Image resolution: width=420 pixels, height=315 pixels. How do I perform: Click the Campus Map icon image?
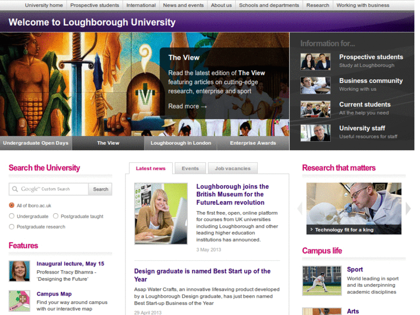(19, 301)
